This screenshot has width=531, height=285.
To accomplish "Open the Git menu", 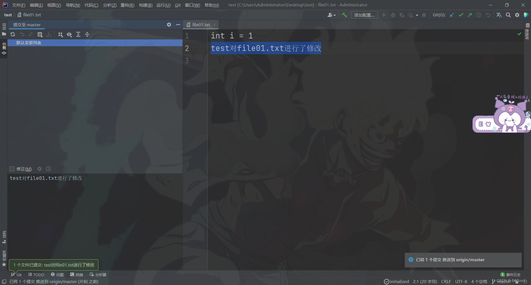I will [178, 5].
